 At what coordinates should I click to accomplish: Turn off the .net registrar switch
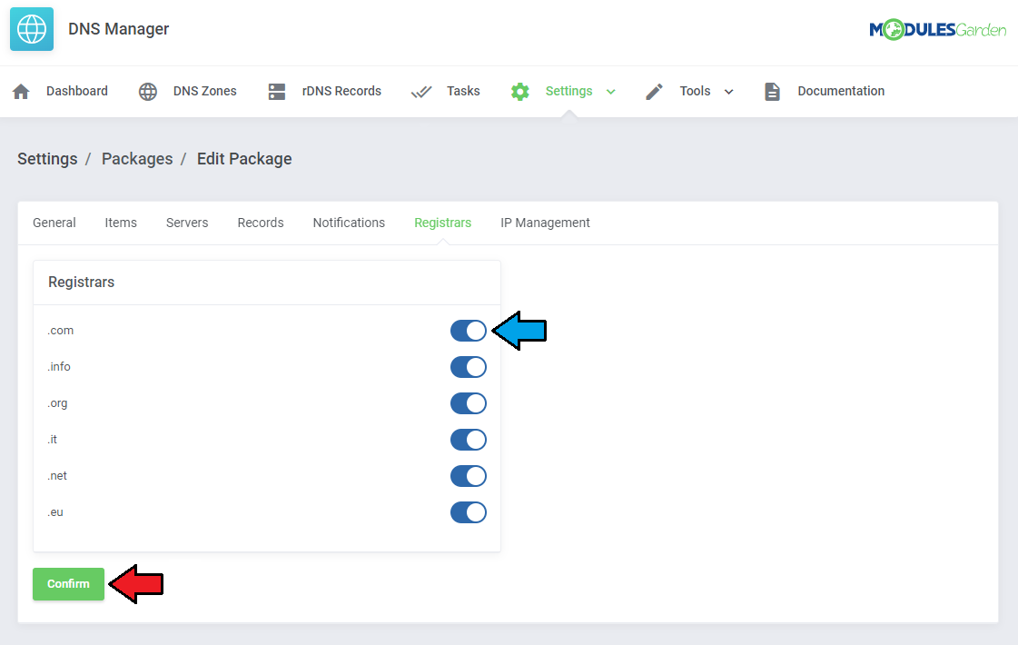point(468,476)
